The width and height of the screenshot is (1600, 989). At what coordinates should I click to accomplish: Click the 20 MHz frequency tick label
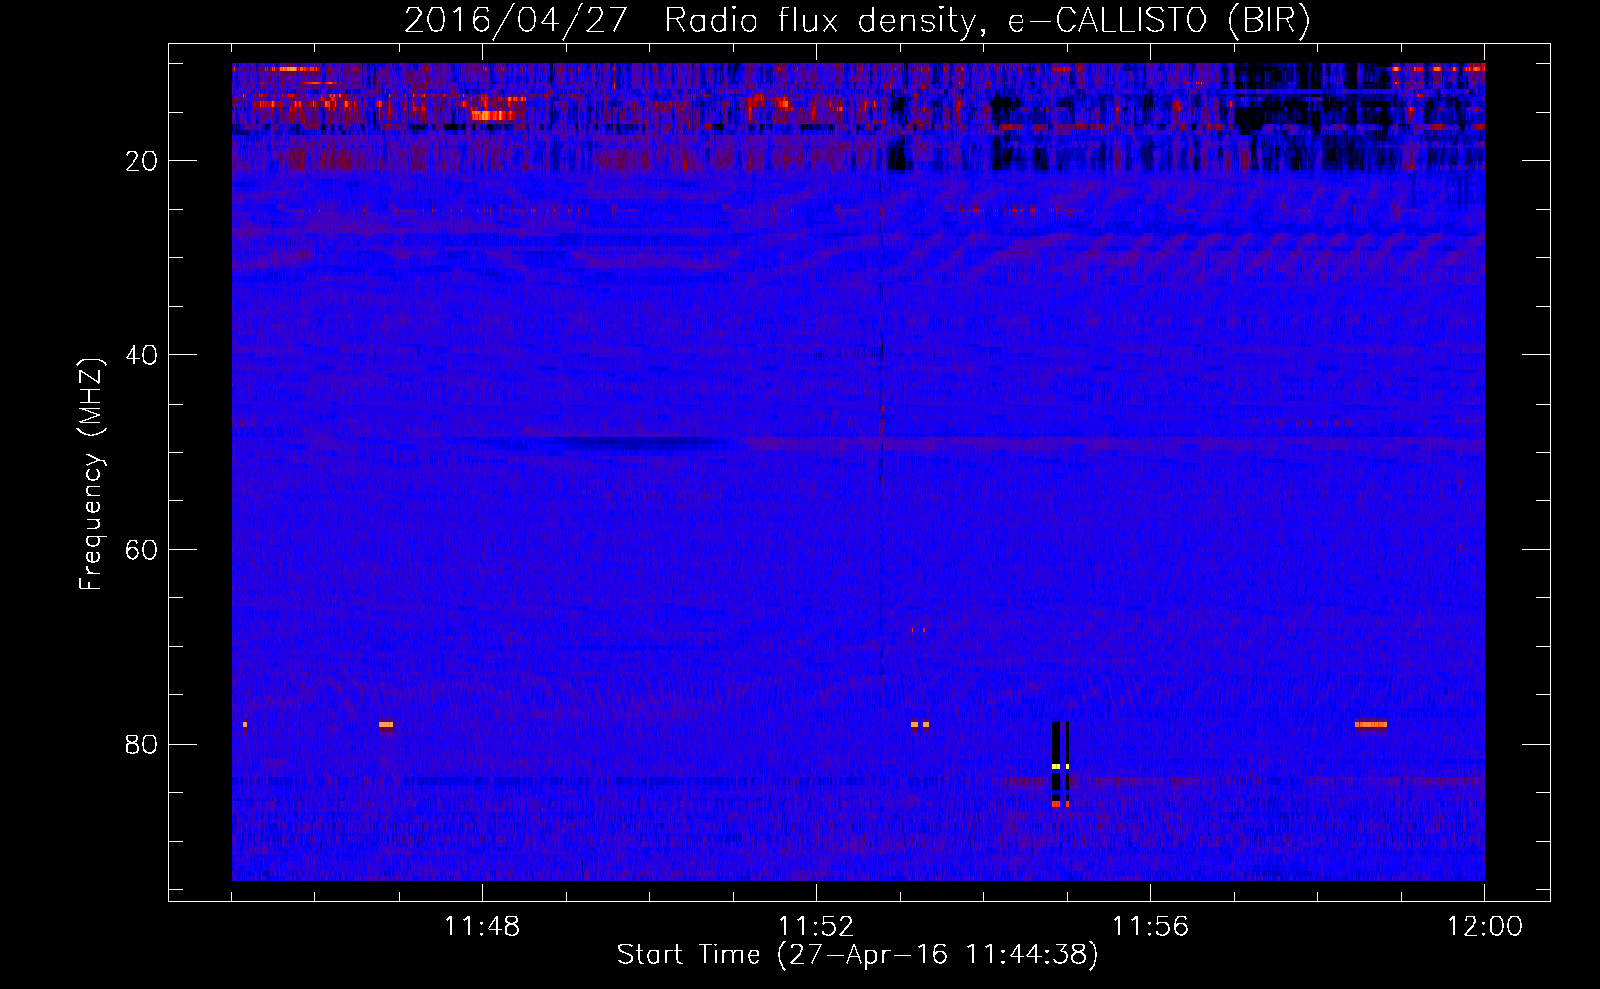tap(141, 161)
